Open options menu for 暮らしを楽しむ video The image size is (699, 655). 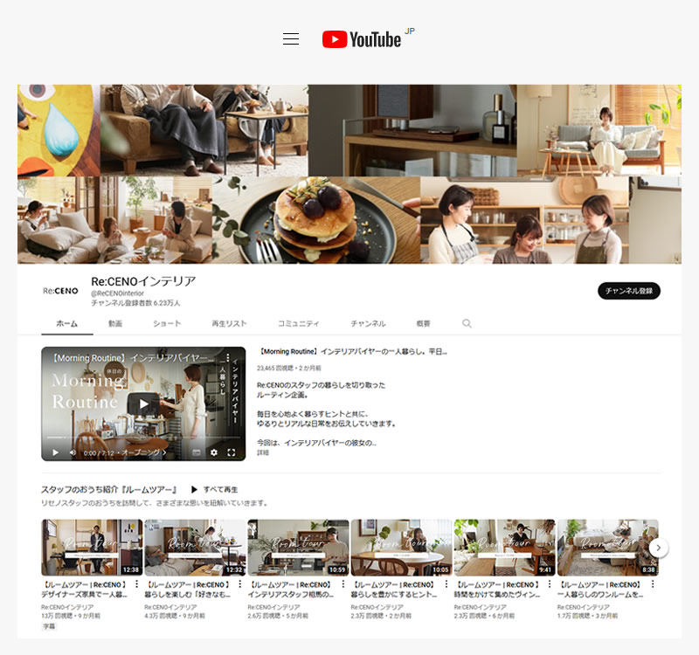click(239, 584)
